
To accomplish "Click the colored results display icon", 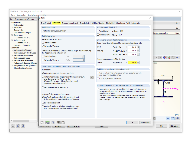I will coord(165,57).
